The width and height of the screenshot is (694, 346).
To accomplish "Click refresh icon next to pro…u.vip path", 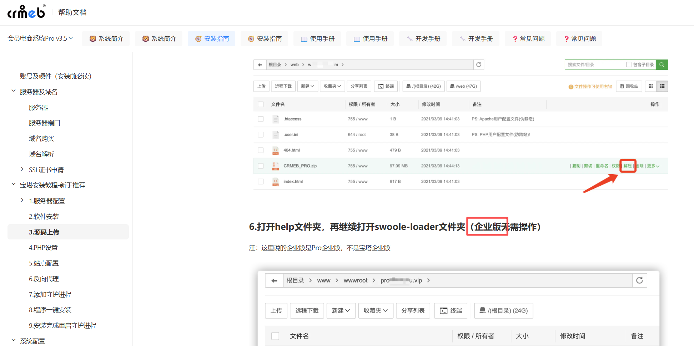I will pyautogui.click(x=639, y=280).
